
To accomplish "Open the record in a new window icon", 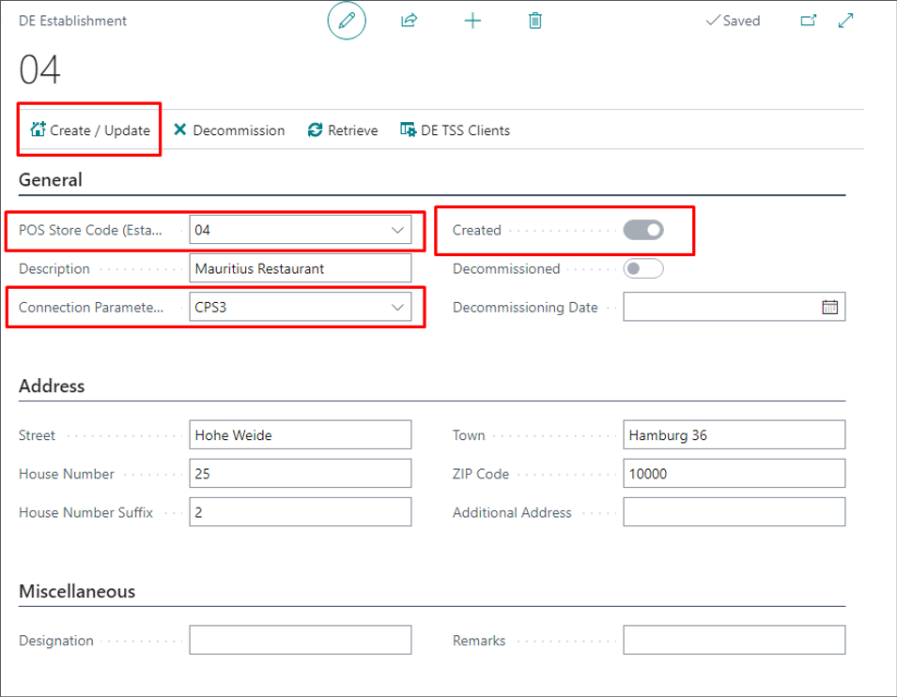I will pyautogui.click(x=809, y=22).
